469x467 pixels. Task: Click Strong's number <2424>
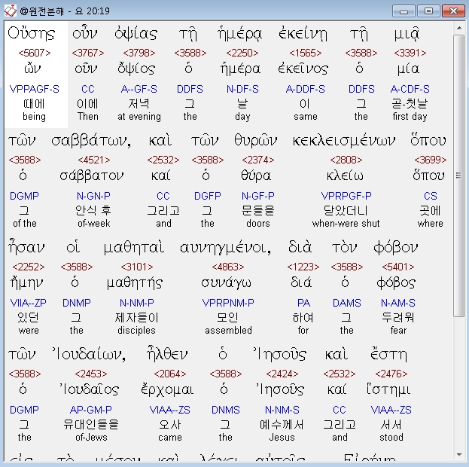point(282,374)
